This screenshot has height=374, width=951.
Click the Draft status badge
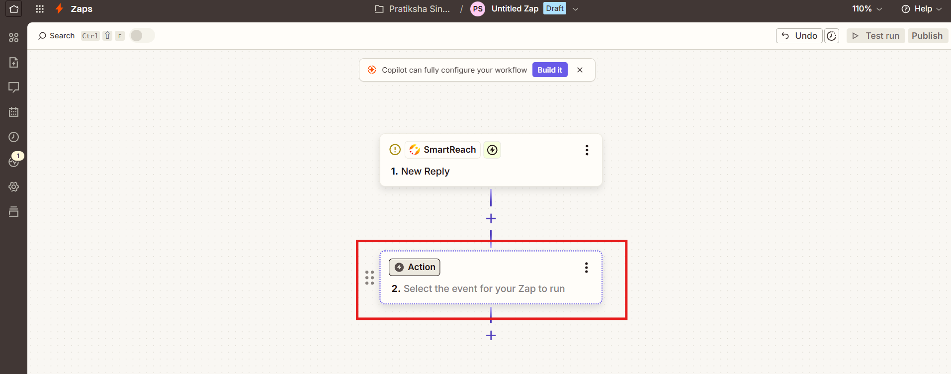(x=555, y=8)
